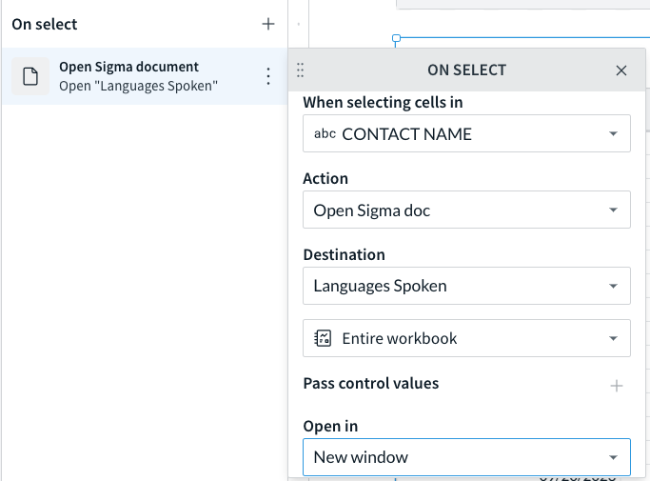The image size is (650, 481).
Task: Click the workbook icon beside Entire workbook
Action: tap(323, 338)
